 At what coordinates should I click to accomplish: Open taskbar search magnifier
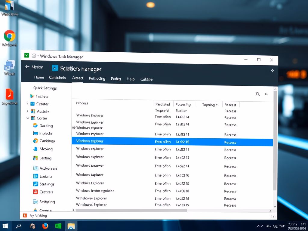[x=18, y=226]
